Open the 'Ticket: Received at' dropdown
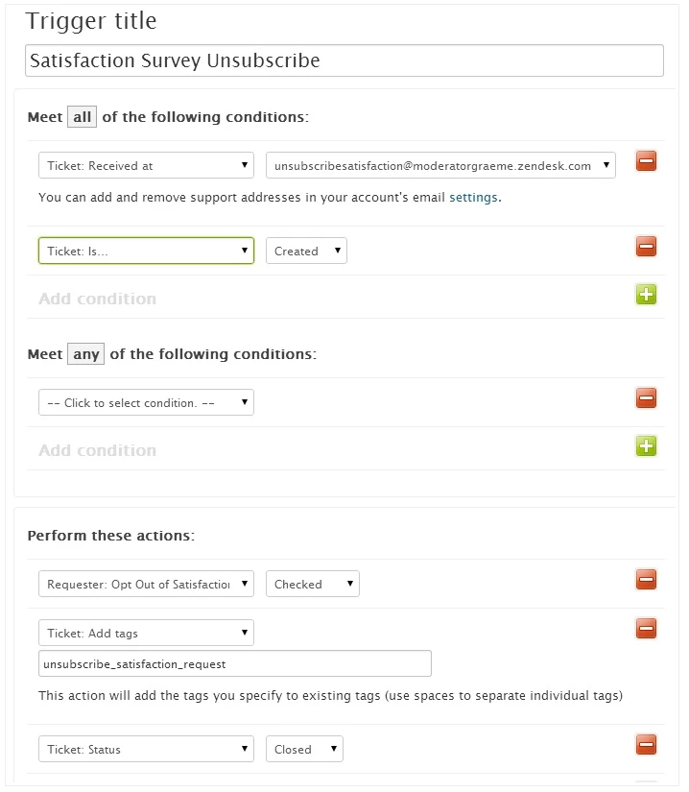Screen dimensions: 689x792 pos(146,165)
